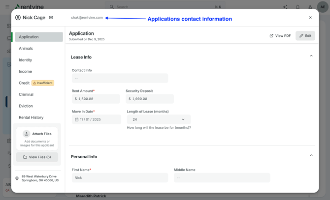330x200 pixels.
Task: Click the Attach Files upload icon
Action: point(27,134)
